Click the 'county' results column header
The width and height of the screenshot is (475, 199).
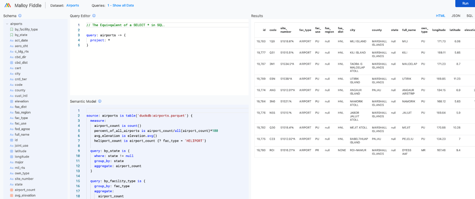pos(377,30)
